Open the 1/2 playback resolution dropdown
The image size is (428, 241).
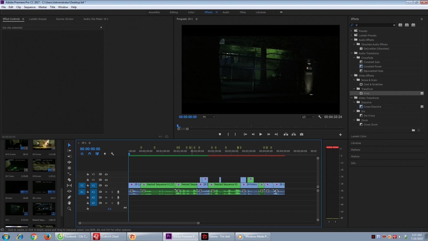coord(308,117)
